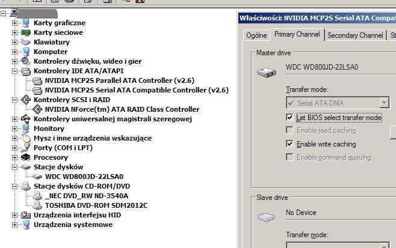Click the Parallel ATA Controller device icon

tap(37, 81)
